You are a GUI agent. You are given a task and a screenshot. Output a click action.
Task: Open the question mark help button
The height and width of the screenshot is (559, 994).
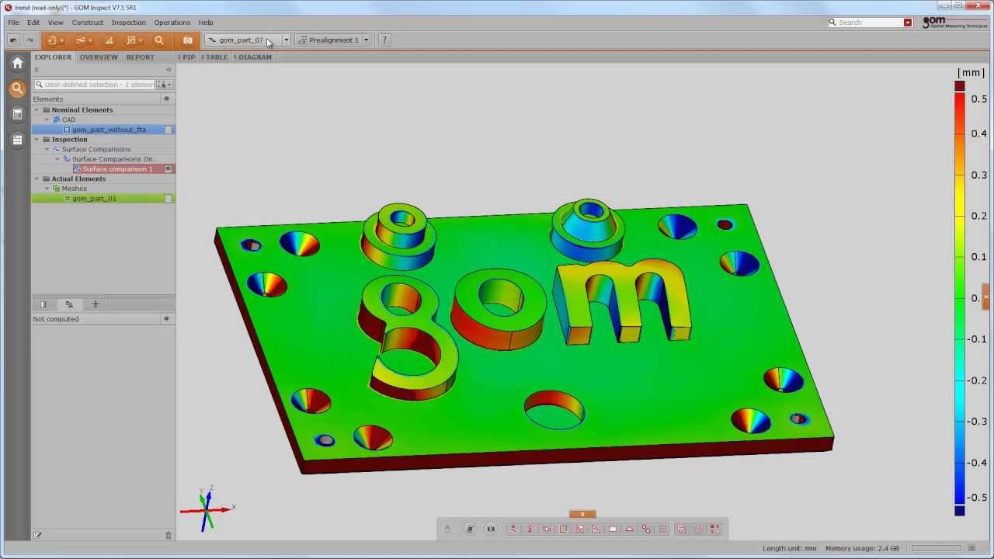(384, 40)
